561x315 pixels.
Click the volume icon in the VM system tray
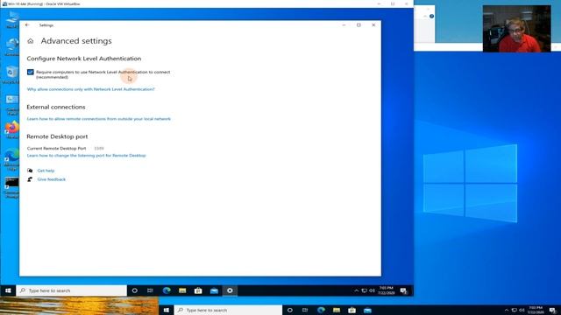click(372, 290)
